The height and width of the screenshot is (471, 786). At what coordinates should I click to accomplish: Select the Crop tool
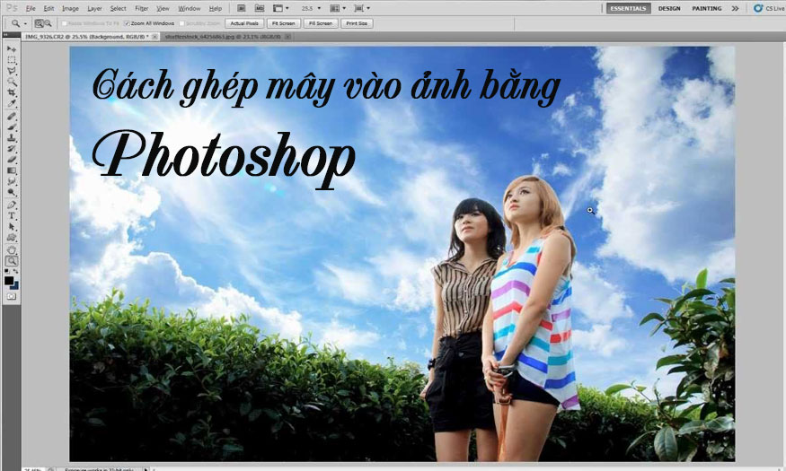click(x=11, y=93)
